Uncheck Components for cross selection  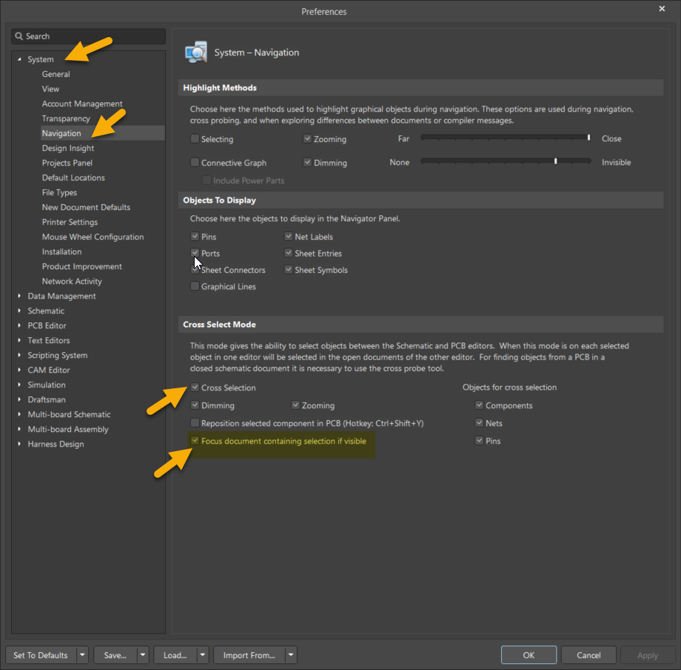479,405
